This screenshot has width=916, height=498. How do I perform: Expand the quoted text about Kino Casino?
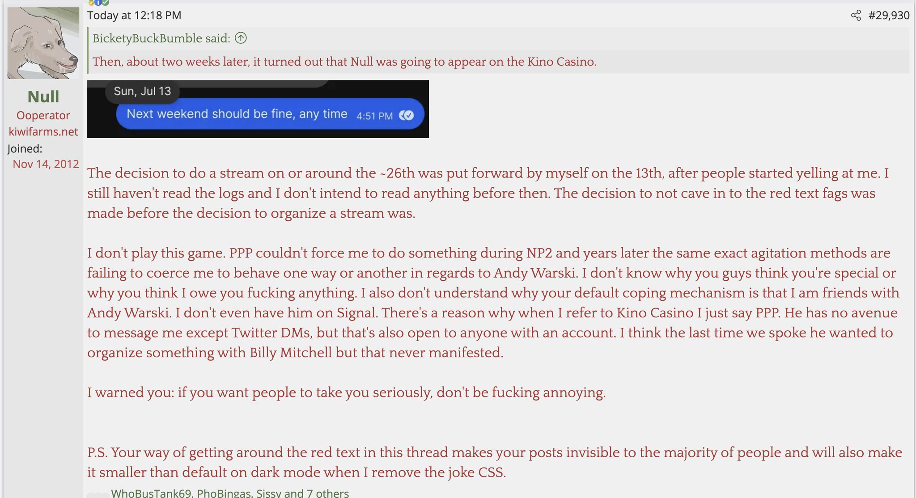coord(344,62)
